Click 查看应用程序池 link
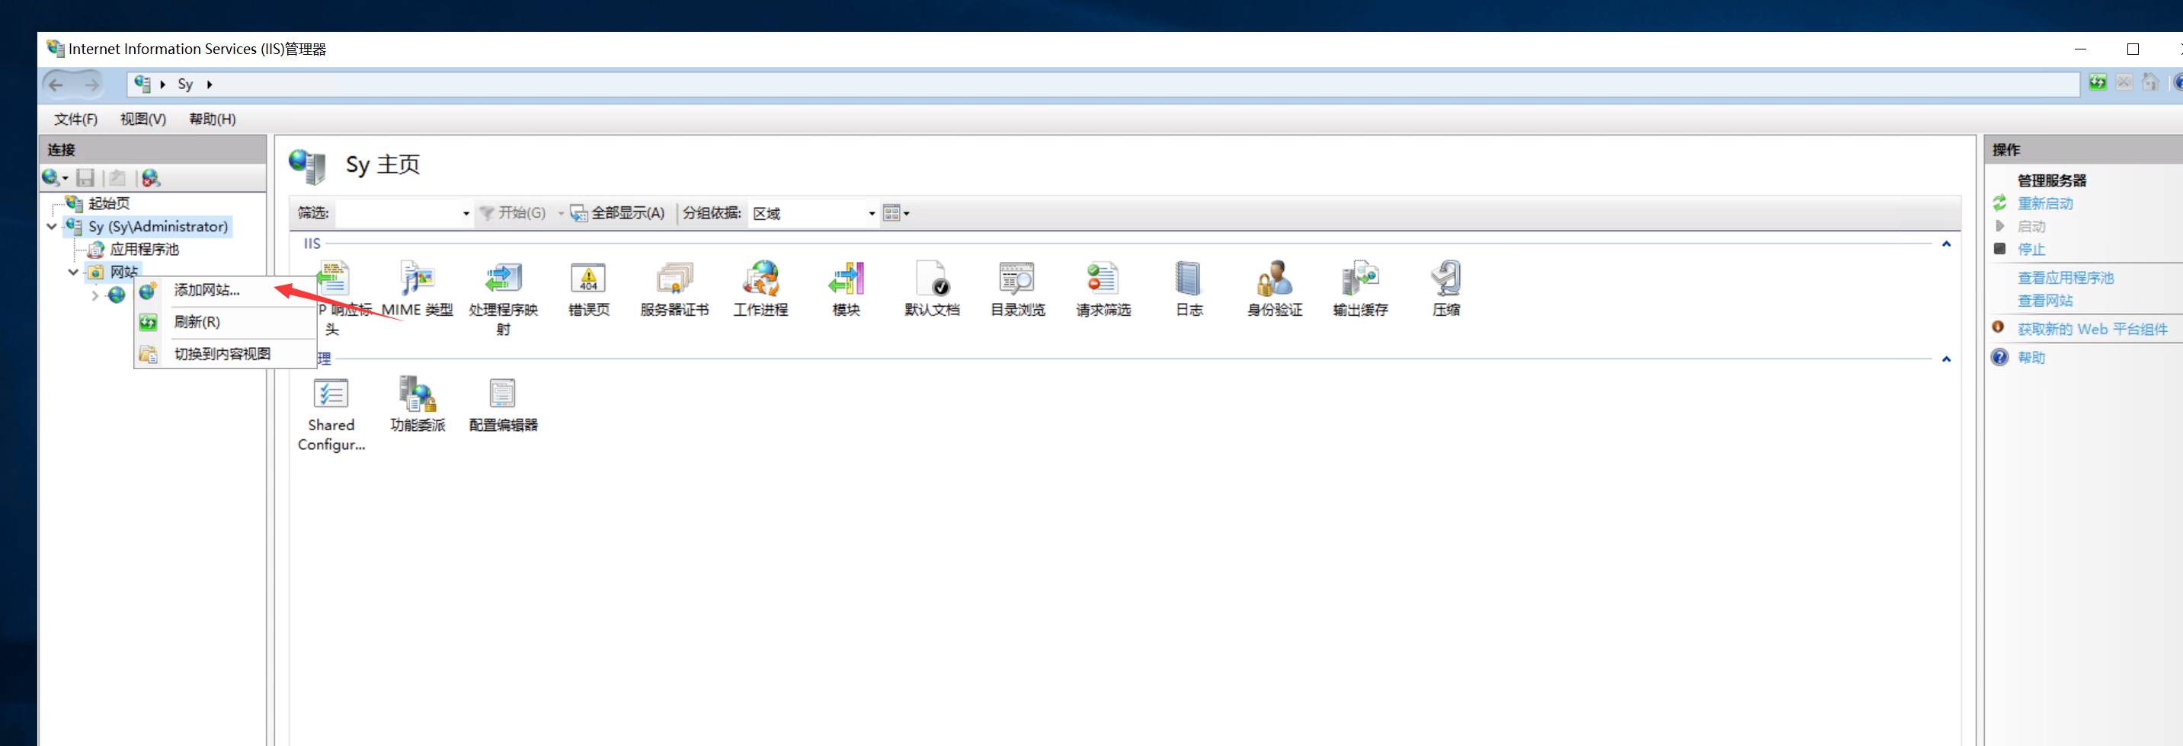Image resolution: width=2183 pixels, height=746 pixels. (x=2065, y=278)
